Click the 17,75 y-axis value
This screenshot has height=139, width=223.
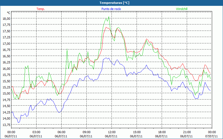click(6, 25)
